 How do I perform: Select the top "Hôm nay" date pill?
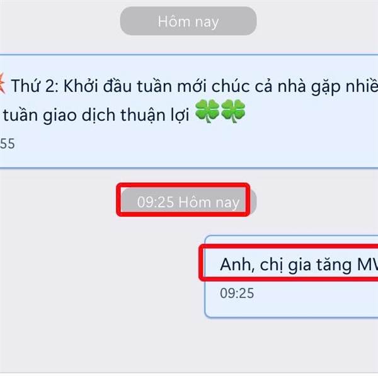tap(188, 21)
